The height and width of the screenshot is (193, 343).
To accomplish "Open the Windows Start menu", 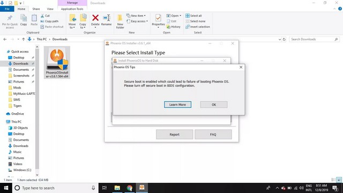I will [6, 188].
